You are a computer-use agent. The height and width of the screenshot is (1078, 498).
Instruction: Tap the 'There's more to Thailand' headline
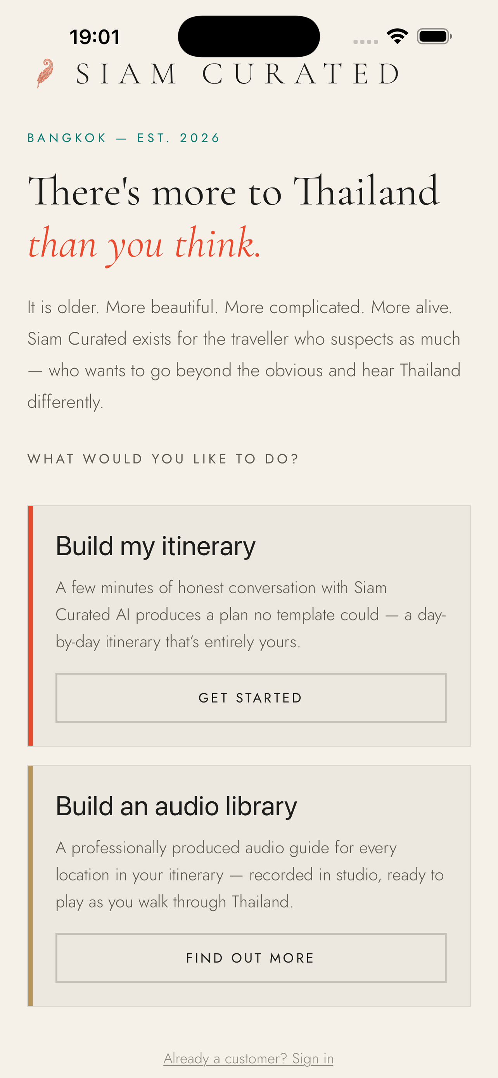(x=234, y=191)
